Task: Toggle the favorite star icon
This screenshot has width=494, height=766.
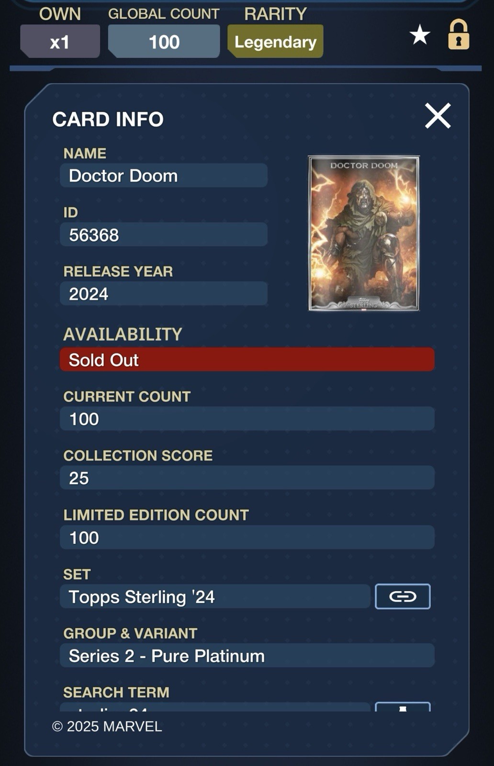Action: (420, 35)
